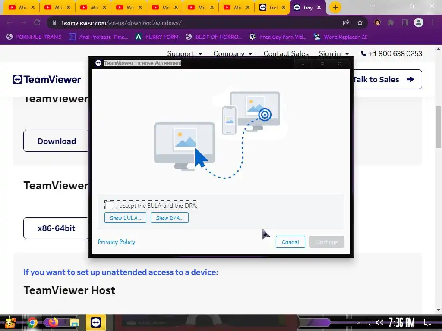Open the volume icon in system tray
This screenshot has height=331, width=442.
pos(380,322)
